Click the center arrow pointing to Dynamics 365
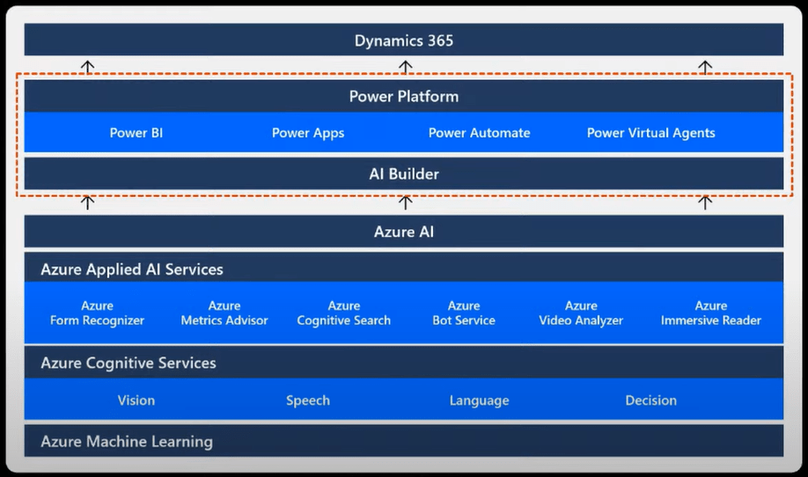Viewport: 808px width, 477px height. pyautogui.click(x=405, y=67)
